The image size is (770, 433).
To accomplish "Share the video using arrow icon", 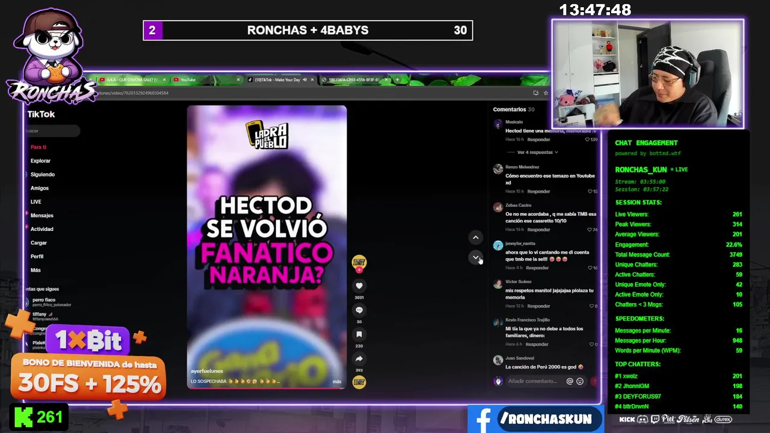I will pyautogui.click(x=359, y=358).
